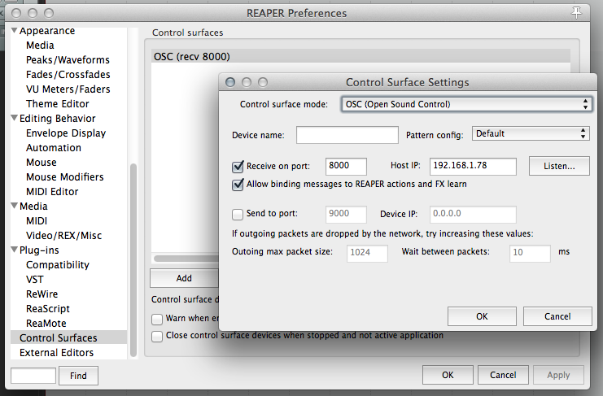Image resolution: width=603 pixels, height=396 pixels.
Task: Open the Theme Editor page
Action: click(x=57, y=104)
